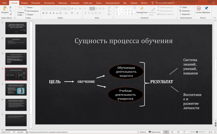This screenshot has width=217, height=134.
Task: Toggle justify text alignment
Action: click(95, 13)
